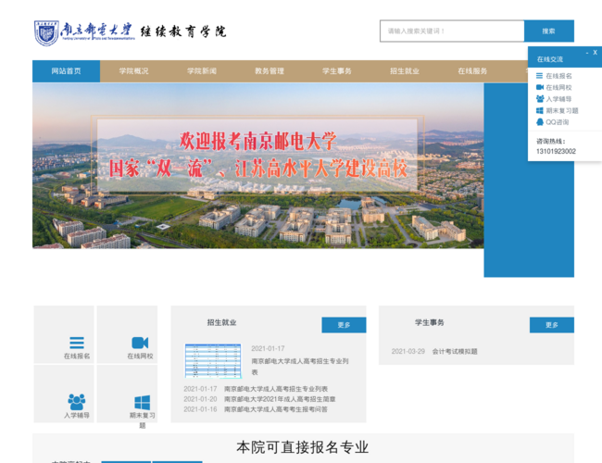Close the 在线交流 floating panel
602x463 pixels.
pos(596,53)
